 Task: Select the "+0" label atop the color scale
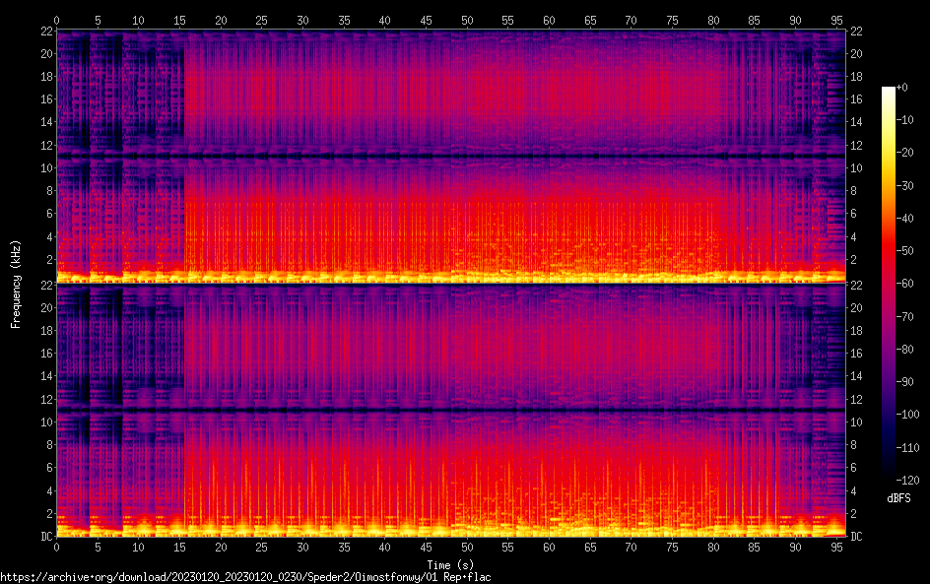tap(903, 89)
